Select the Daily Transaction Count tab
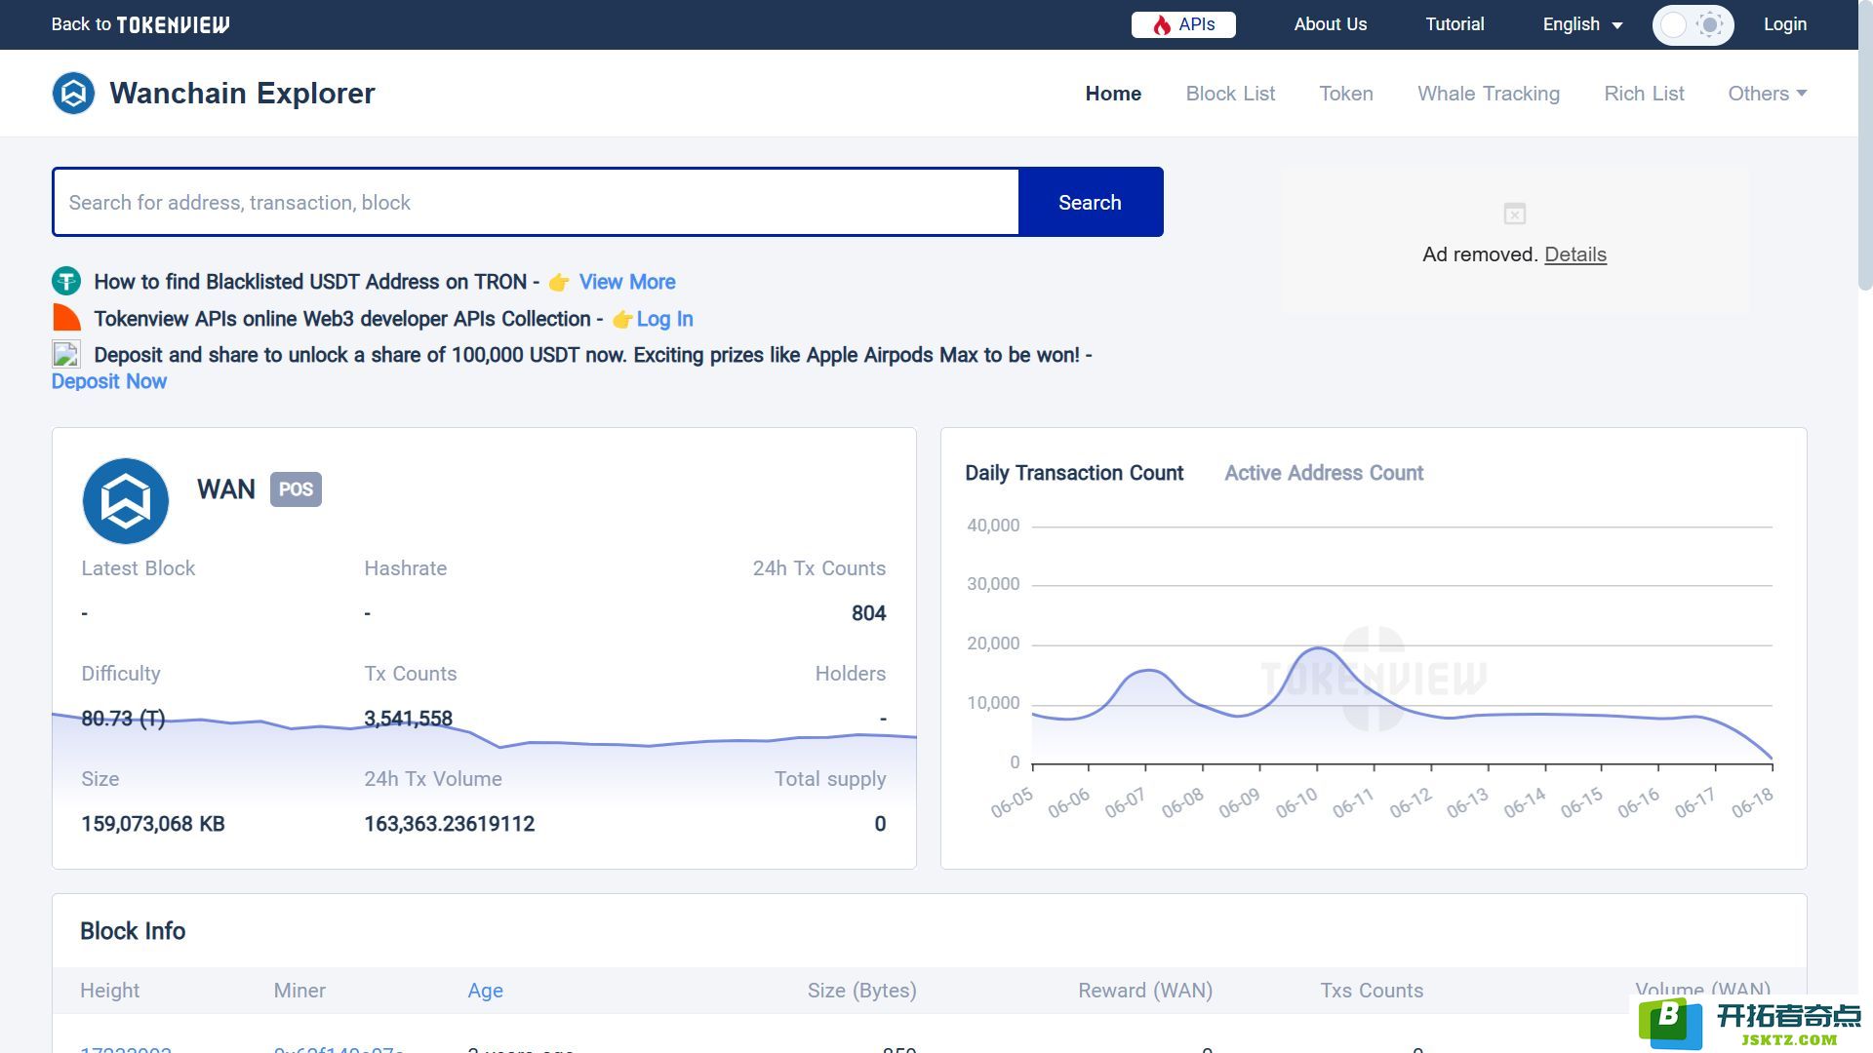Image resolution: width=1873 pixels, height=1053 pixels. tap(1074, 473)
